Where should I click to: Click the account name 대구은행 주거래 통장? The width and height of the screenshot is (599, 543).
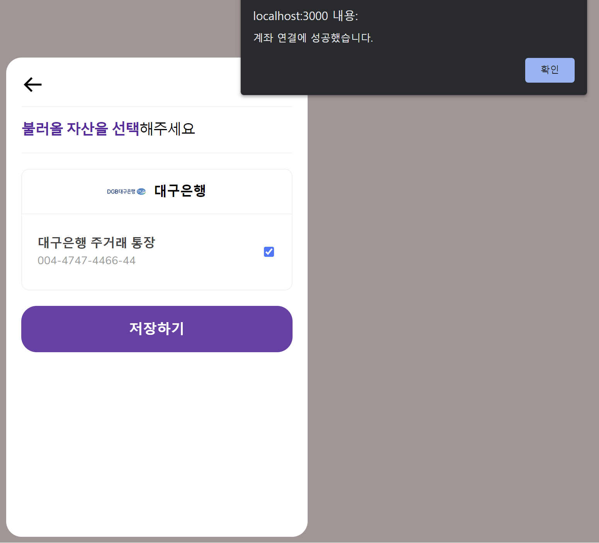97,243
